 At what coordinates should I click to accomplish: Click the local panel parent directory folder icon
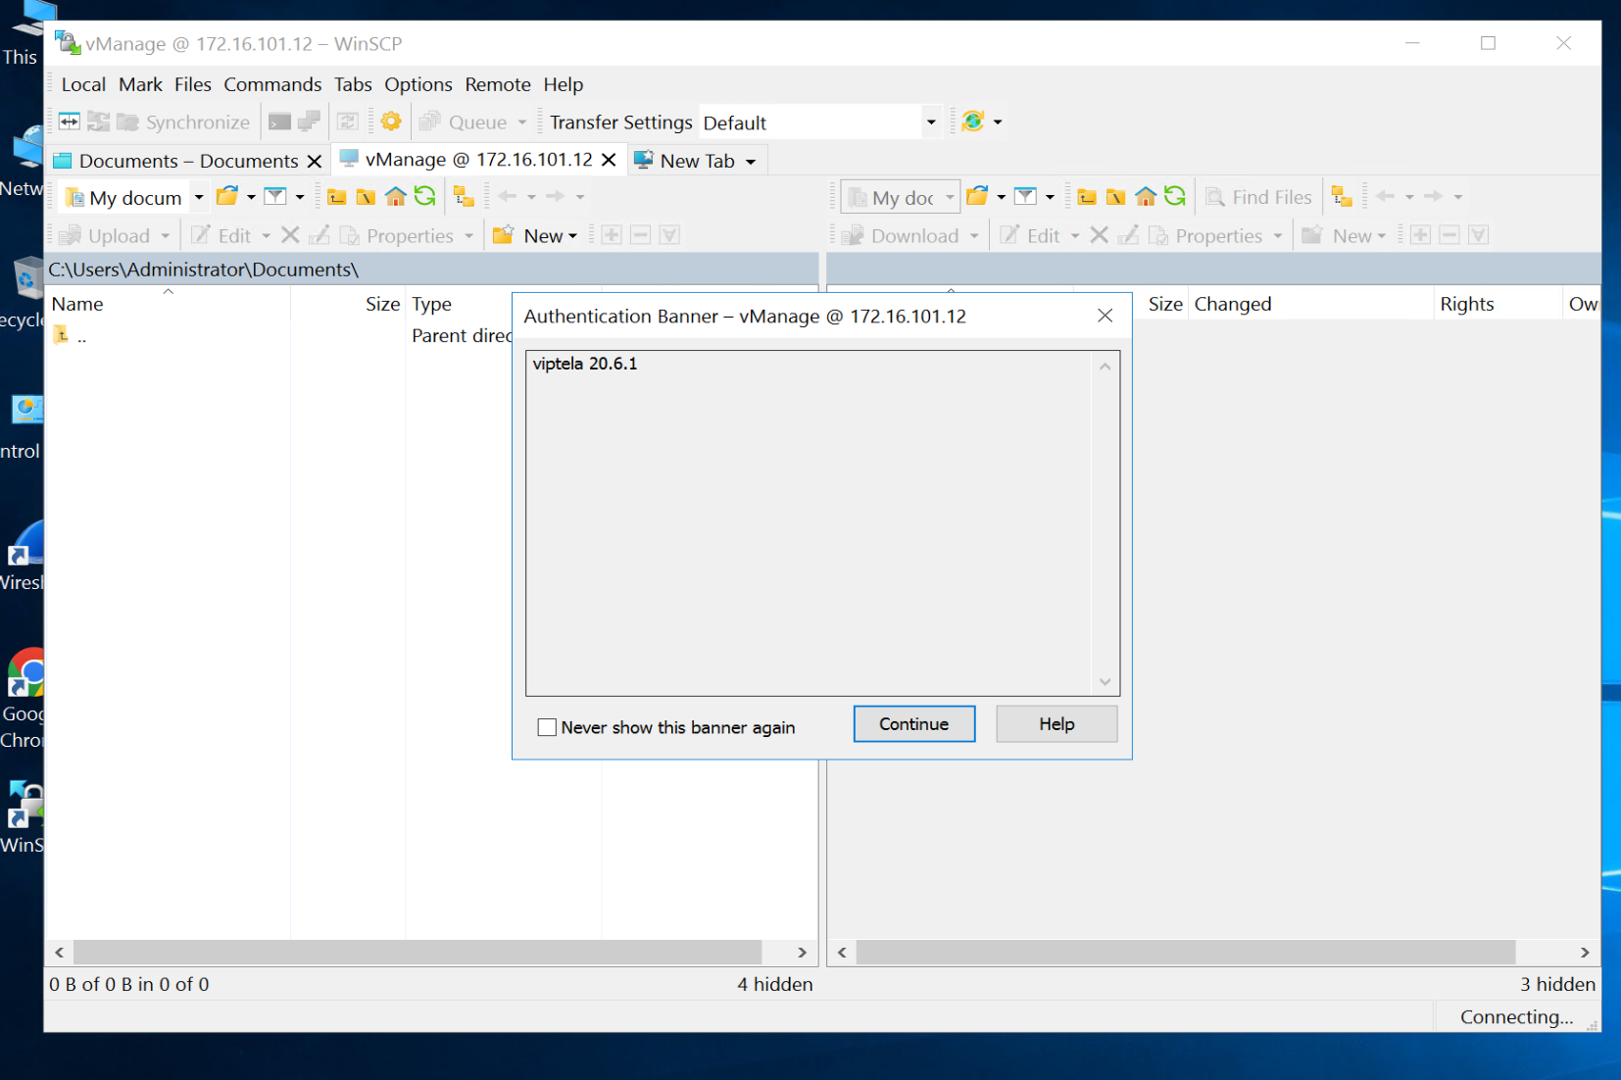click(x=337, y=197)
